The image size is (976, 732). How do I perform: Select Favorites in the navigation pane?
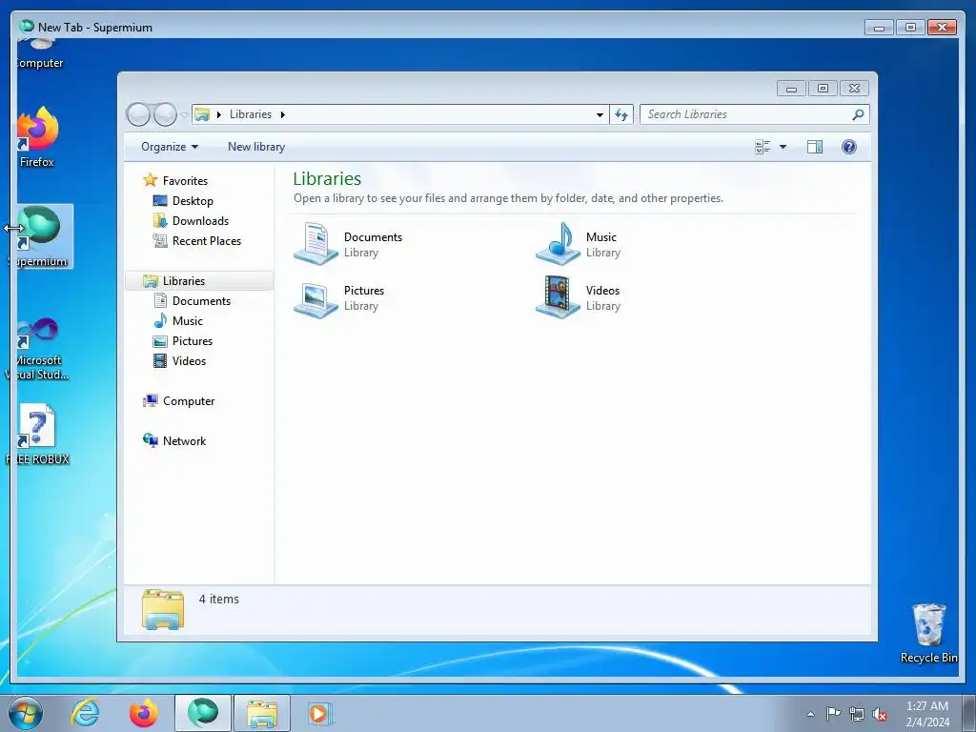[185, 180]
